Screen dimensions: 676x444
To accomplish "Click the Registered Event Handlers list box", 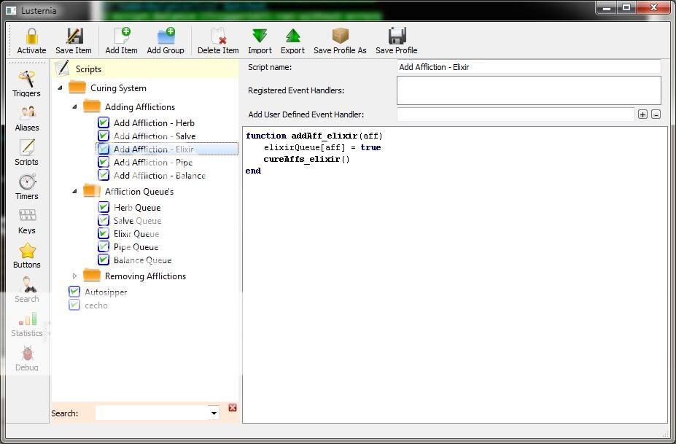I will click(529, 90).
